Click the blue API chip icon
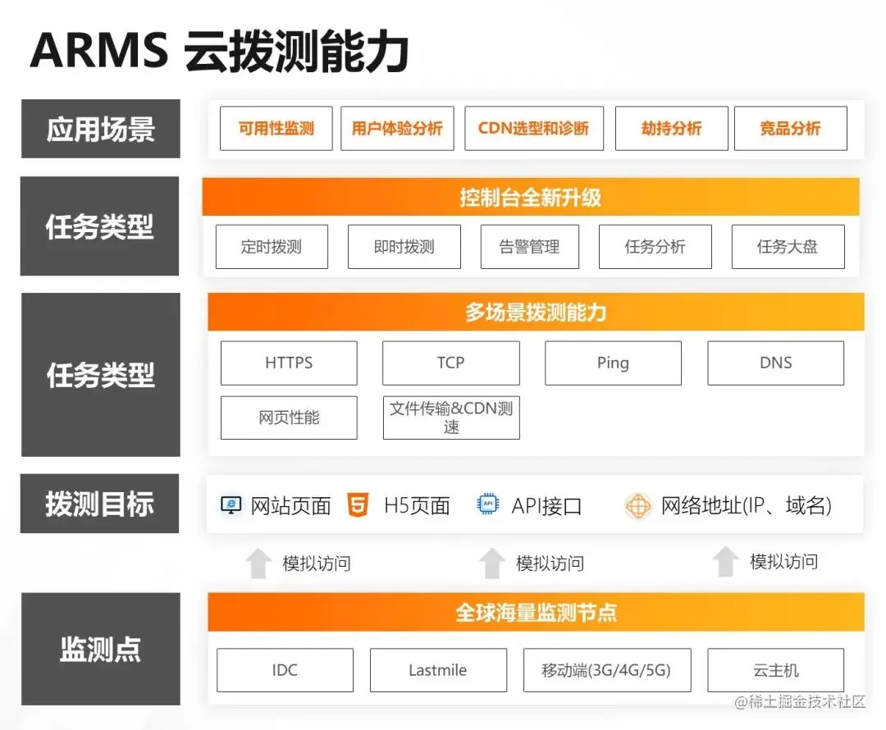The height and width of the screenshot is (730, 886). point(487,504)
